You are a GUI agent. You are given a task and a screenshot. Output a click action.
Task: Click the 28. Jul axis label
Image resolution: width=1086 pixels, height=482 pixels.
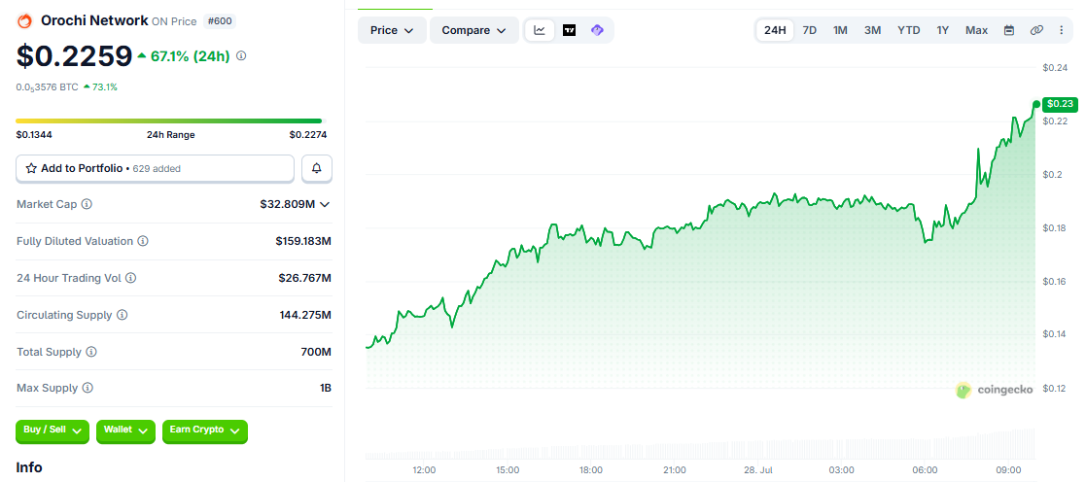(x=757, y=470)
